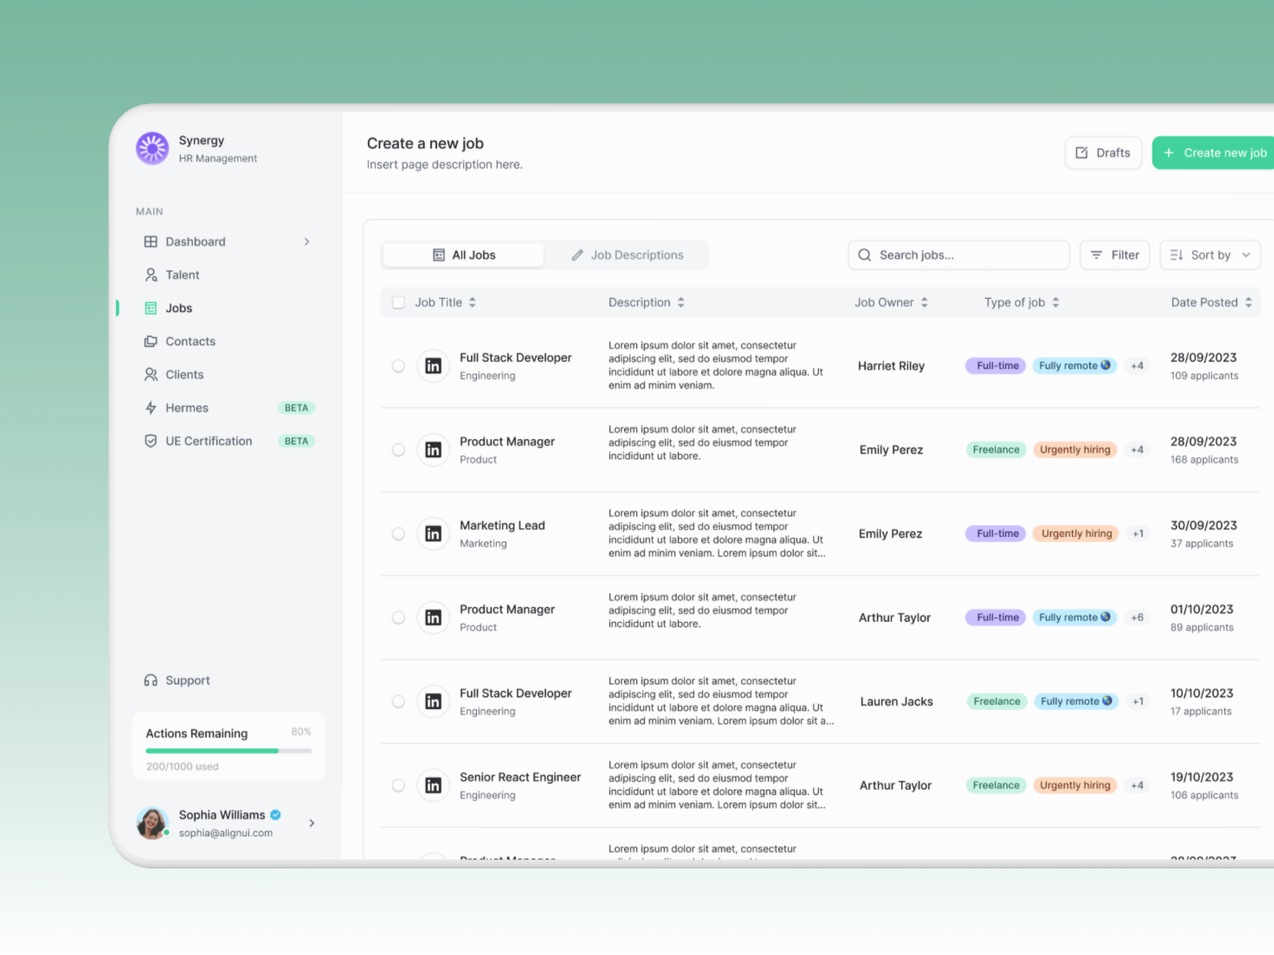This screenshot has height=955, width=1274.
Task: Check the Senior React Engineer row circle
Action: [398, 785]
